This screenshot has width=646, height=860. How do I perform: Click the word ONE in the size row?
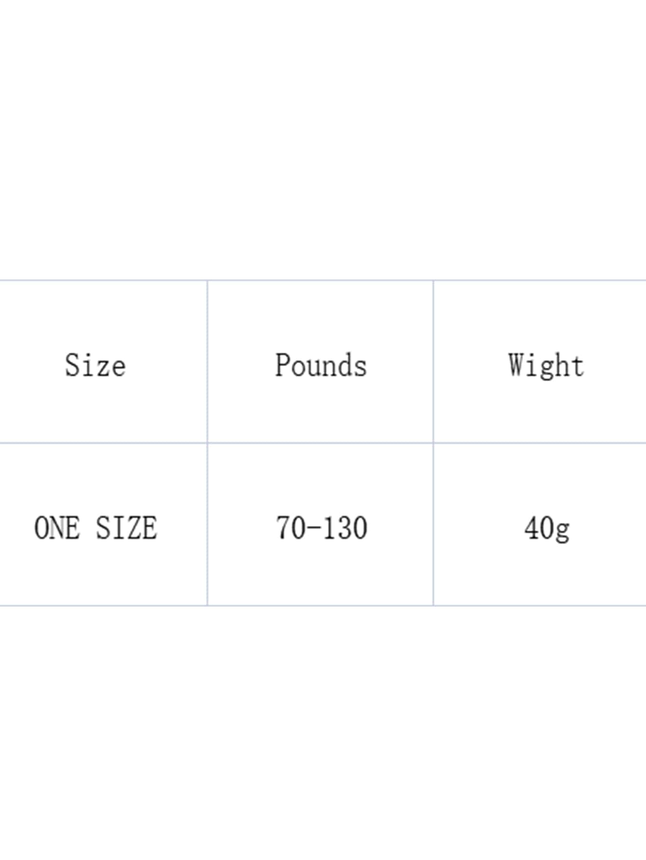57,528
